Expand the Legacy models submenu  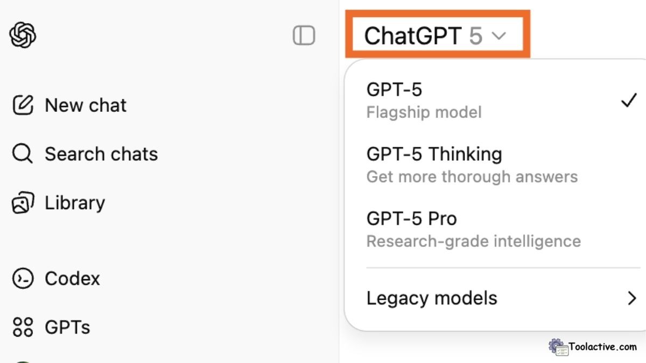(x=432, y=298)
